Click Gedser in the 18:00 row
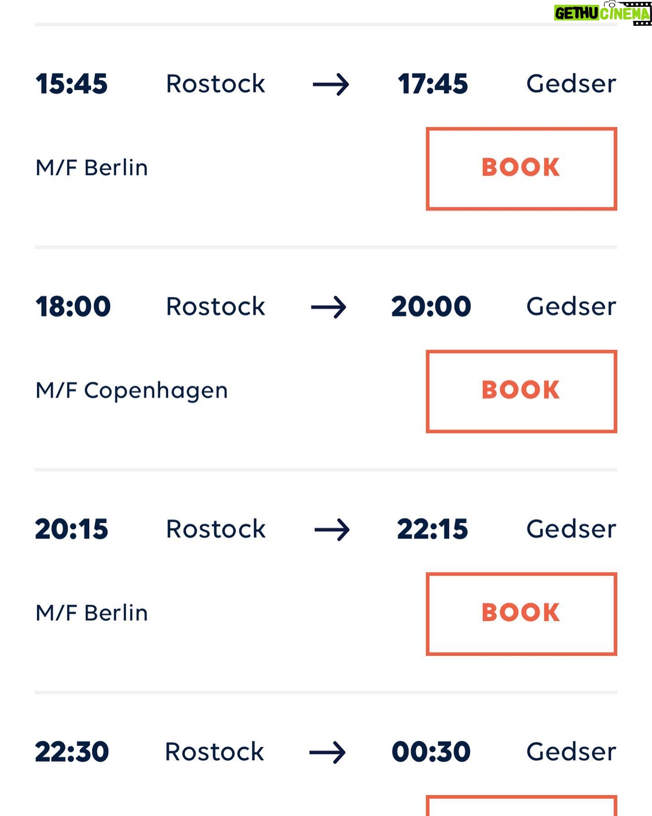The width and height of the screenshot is (652, 816). click(x=571, y=307)
